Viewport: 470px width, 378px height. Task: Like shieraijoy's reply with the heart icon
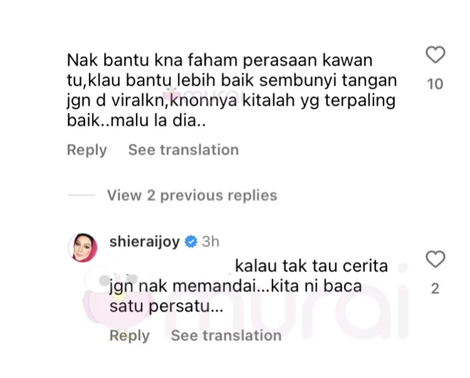436,259
